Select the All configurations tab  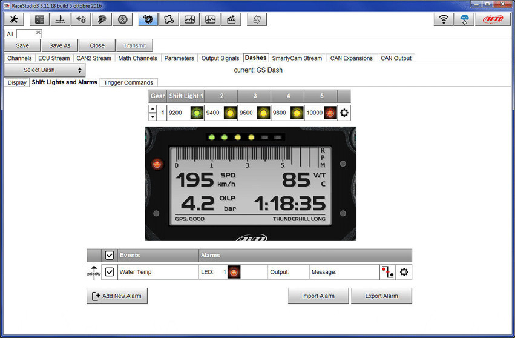[10, 34]
